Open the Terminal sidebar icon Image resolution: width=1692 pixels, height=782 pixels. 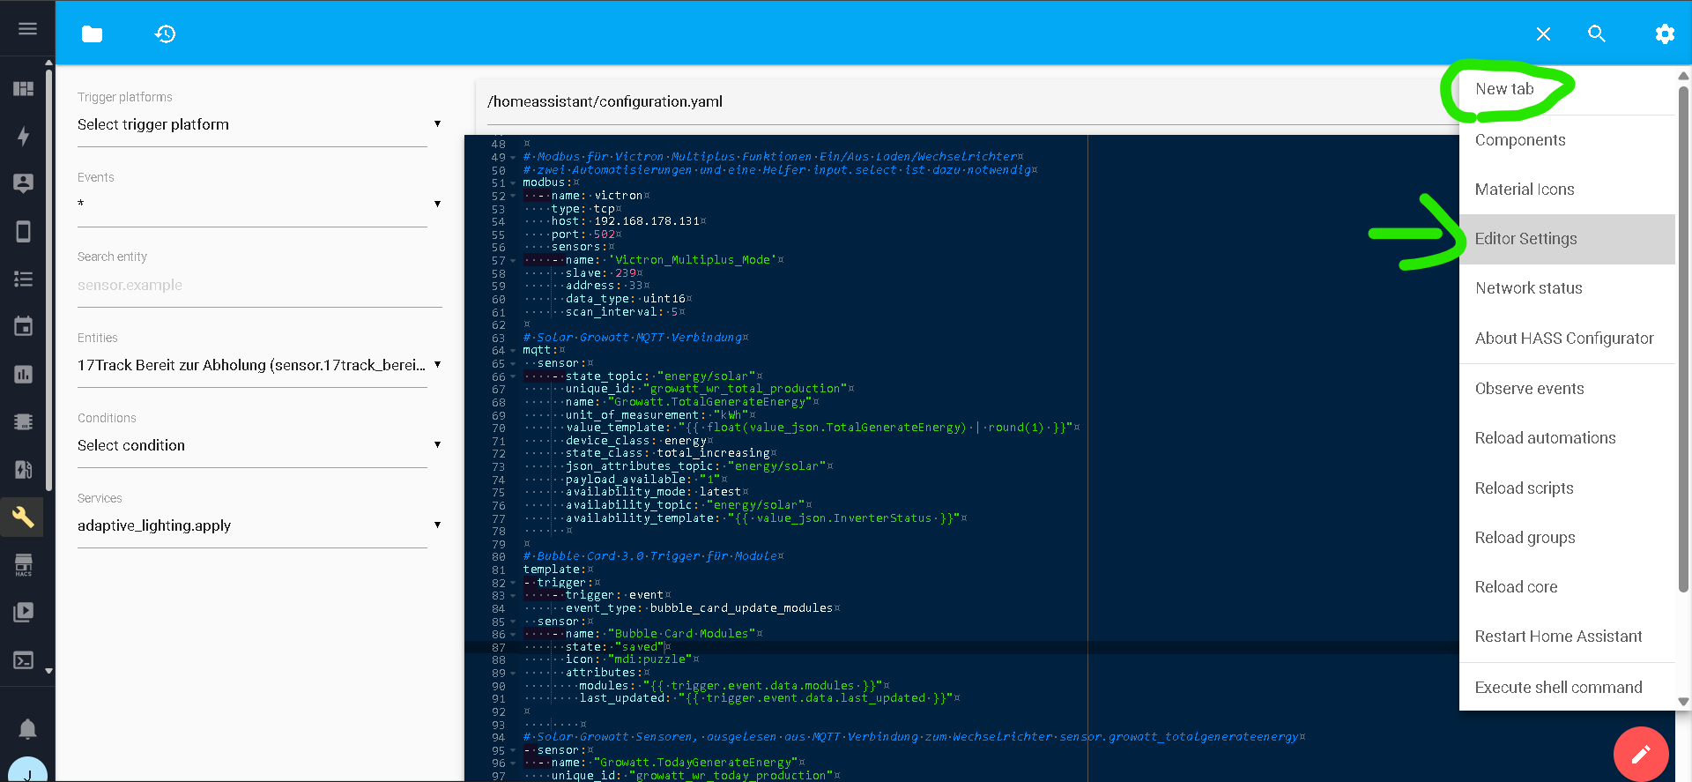[x=24, y=659]
